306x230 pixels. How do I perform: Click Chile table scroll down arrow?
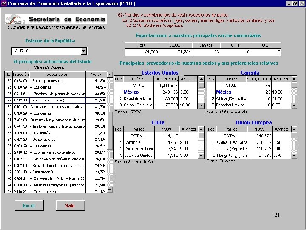[x=201, y=156]
